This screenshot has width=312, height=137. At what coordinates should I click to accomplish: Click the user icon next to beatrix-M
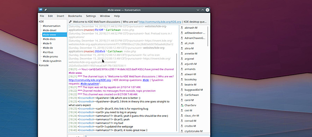182,84
